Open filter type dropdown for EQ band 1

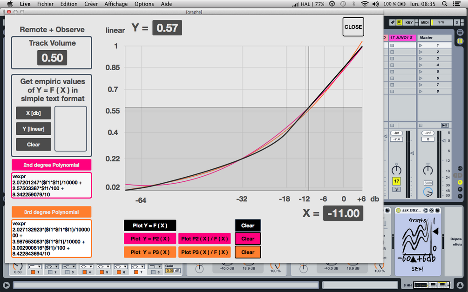[x=34, y=266]
